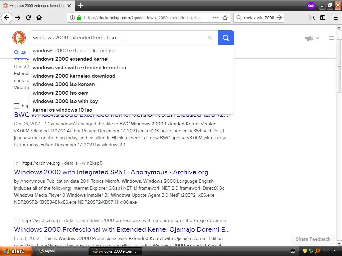Focus the rnelex win 2000 search field
The height and width of the screenshot is (256, 342).
coord(259,18)
